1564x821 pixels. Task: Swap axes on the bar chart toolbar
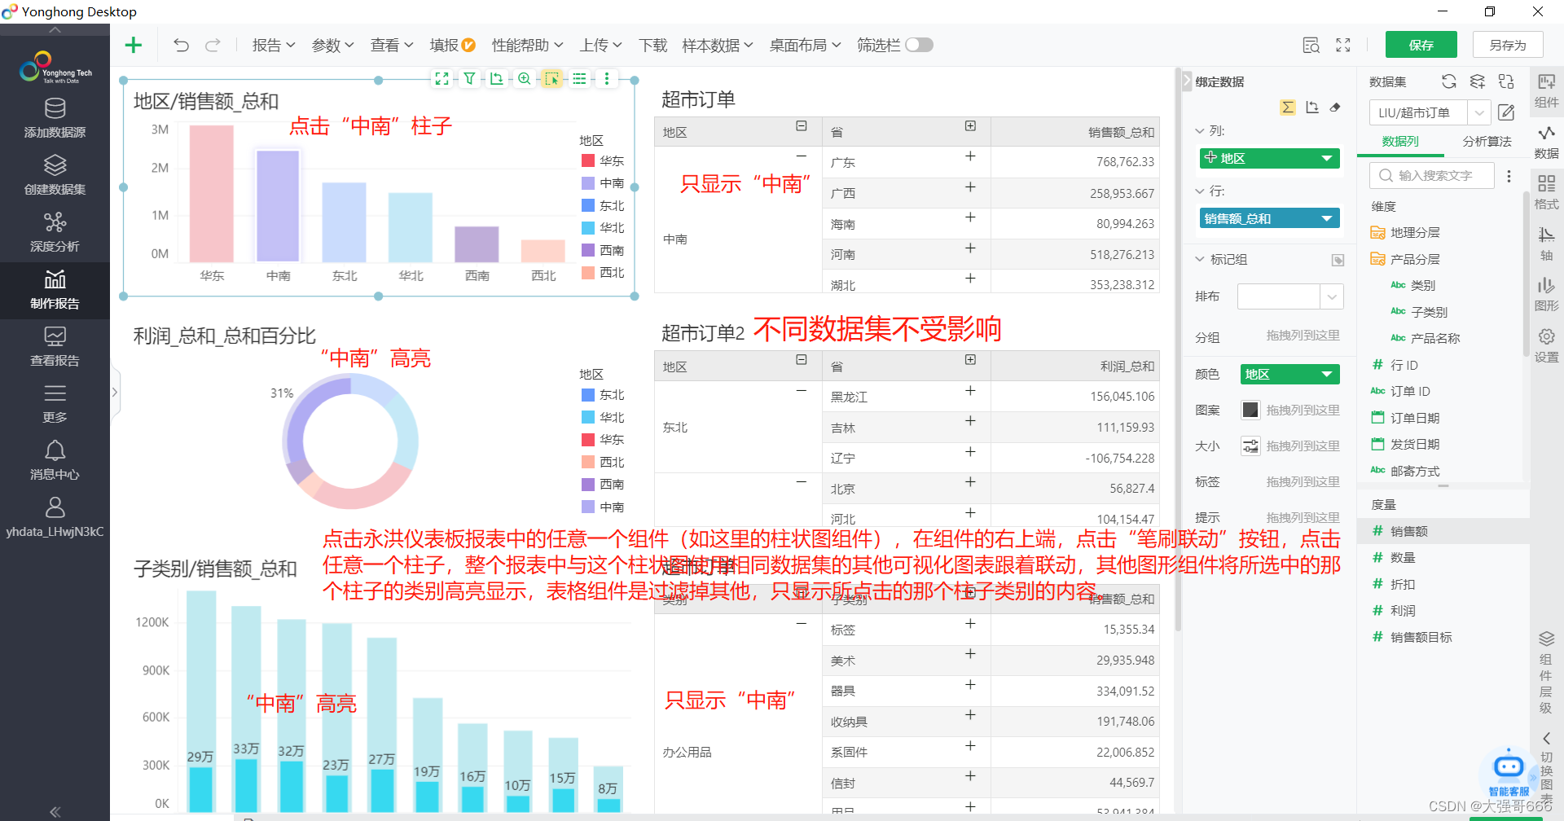[x=497, y=79]
